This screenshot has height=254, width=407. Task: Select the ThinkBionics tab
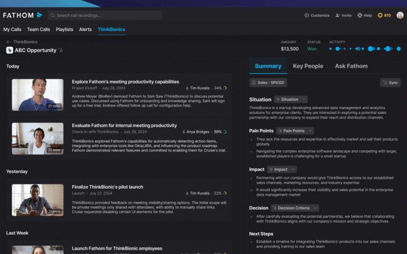(111, 29)
